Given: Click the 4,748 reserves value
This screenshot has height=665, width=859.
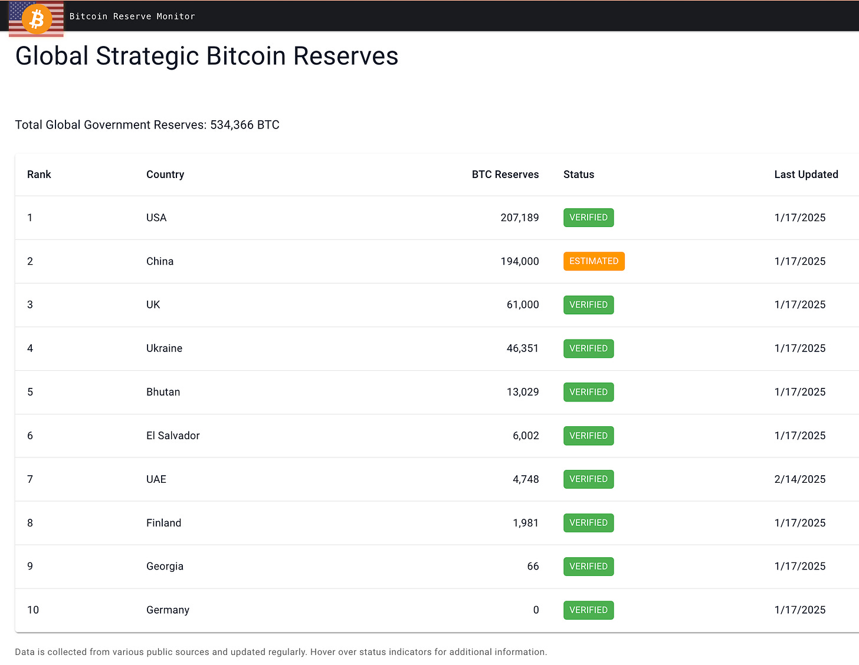Looking at the screenshot, I should coord(526,479).
